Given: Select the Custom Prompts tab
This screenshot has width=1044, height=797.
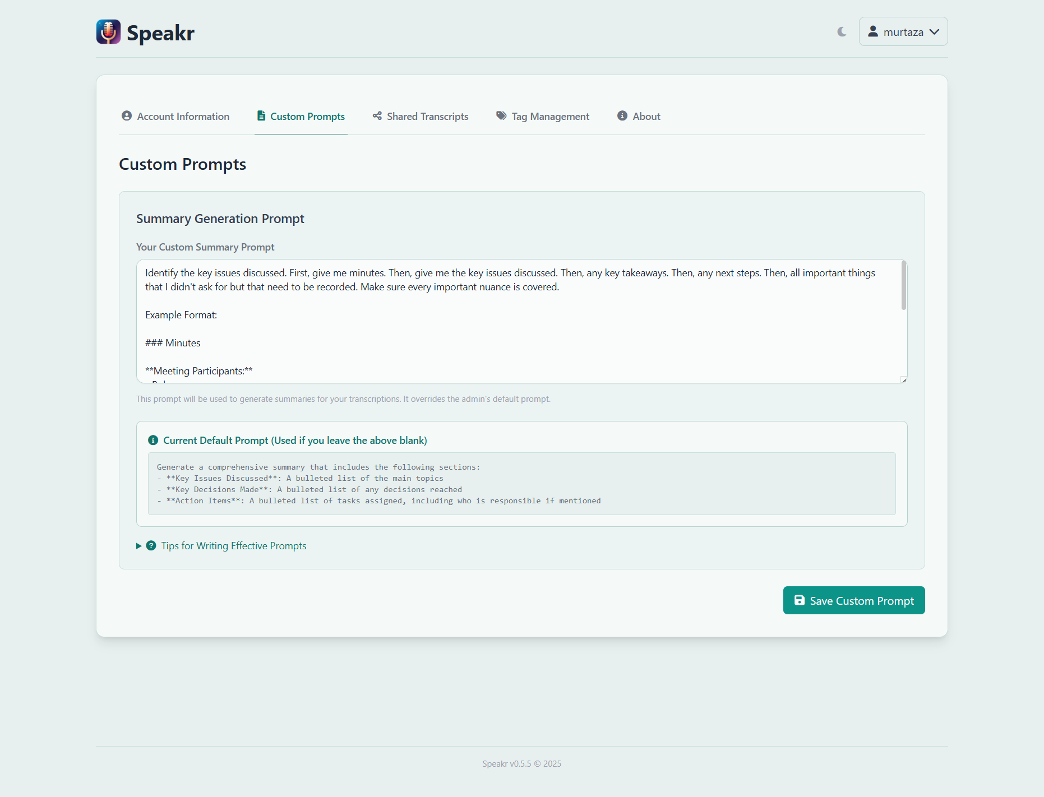Looking at the screenshot, I should [x=301, y=116].
